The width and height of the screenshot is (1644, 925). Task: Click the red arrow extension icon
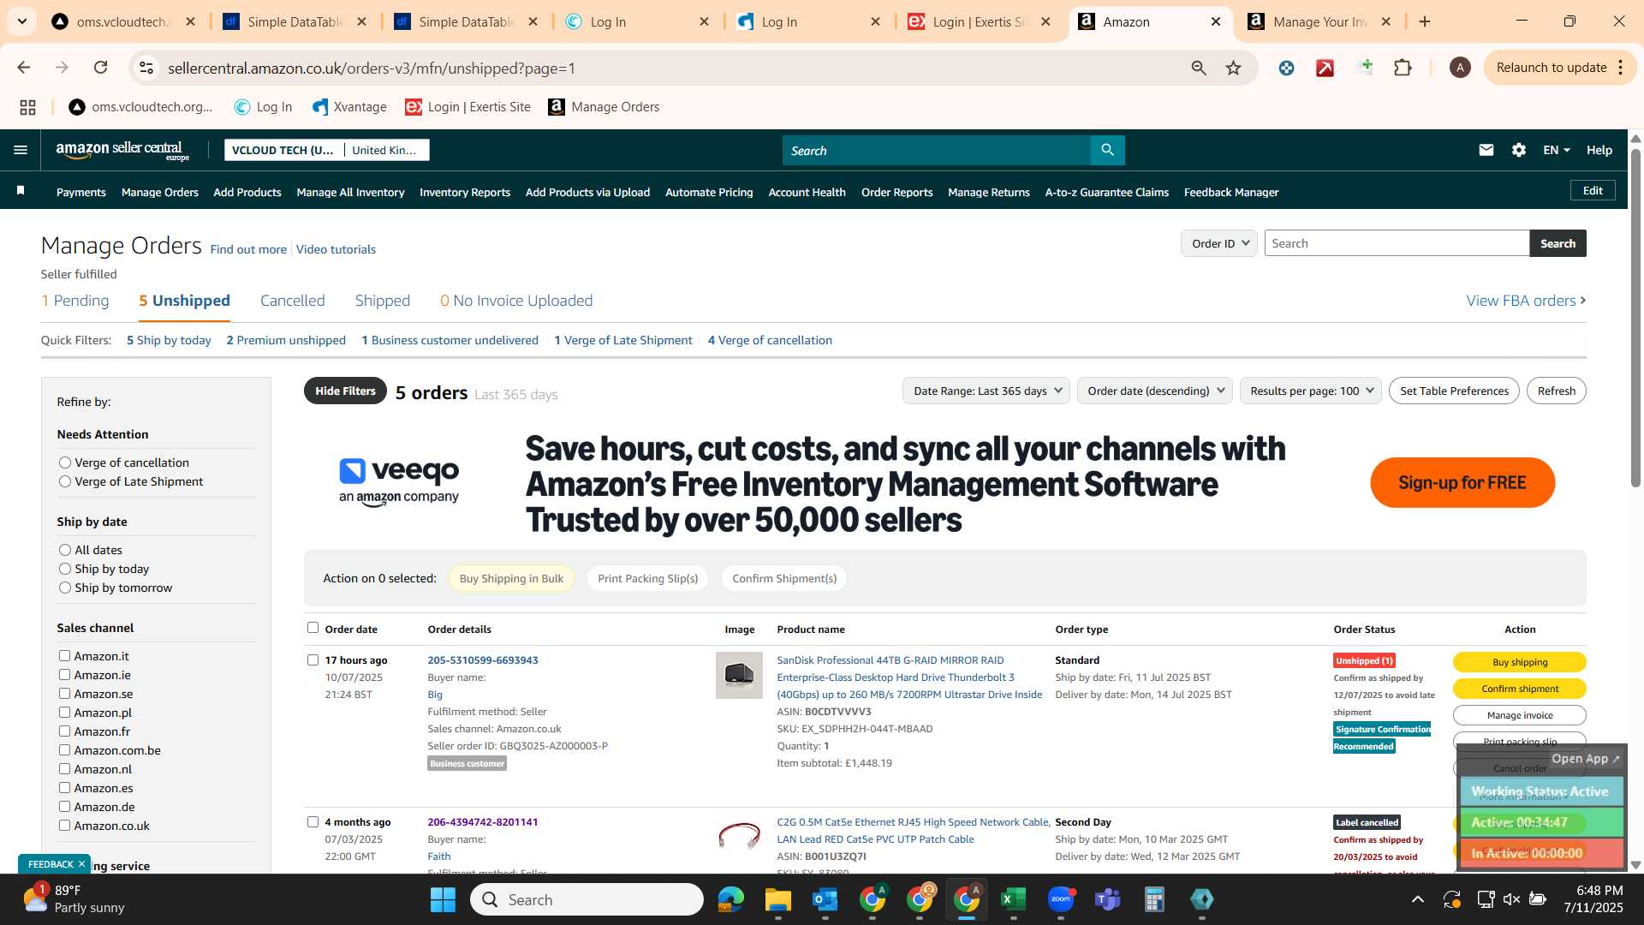pos(1325,68)
